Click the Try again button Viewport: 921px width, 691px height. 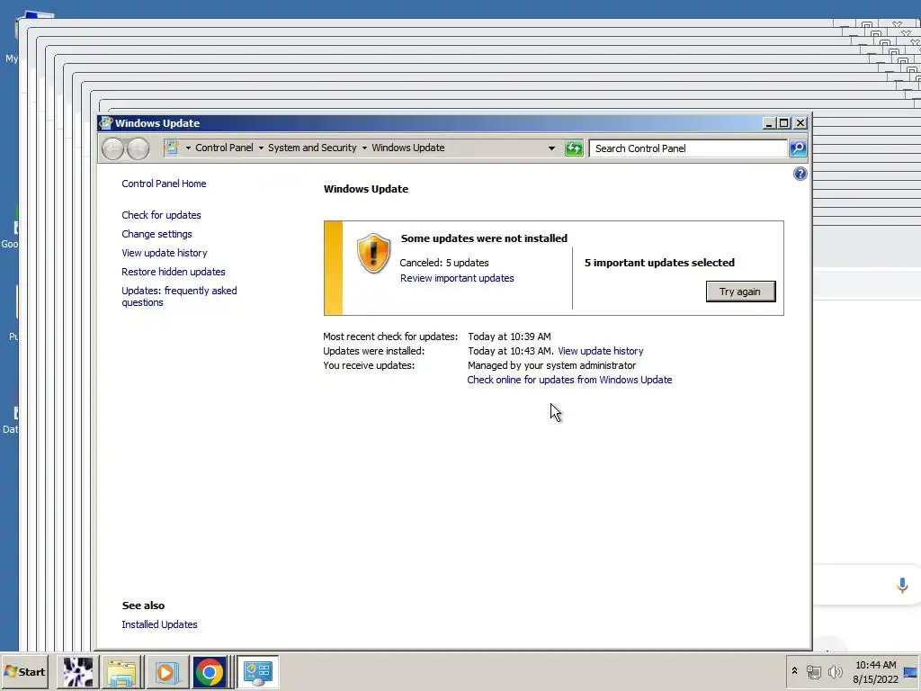pos(740,292)
